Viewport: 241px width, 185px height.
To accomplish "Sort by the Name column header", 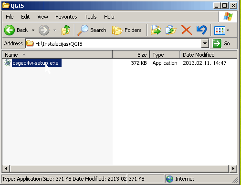I will 57,55.
